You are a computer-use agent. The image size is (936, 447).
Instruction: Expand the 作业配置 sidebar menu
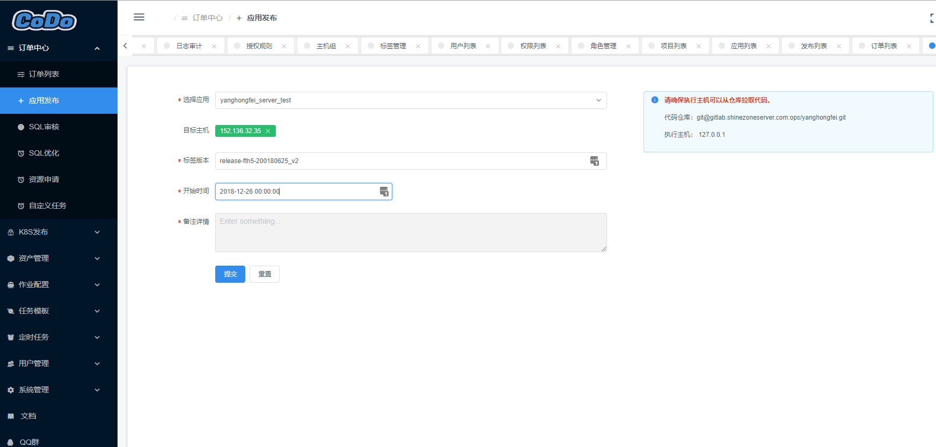click(x=58, y=285)
